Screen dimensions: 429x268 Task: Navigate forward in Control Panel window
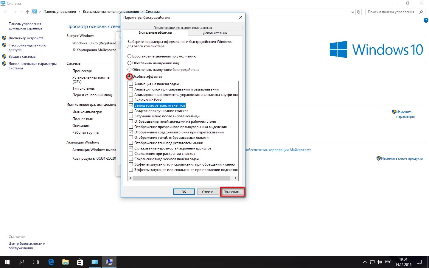click(15, 12)
